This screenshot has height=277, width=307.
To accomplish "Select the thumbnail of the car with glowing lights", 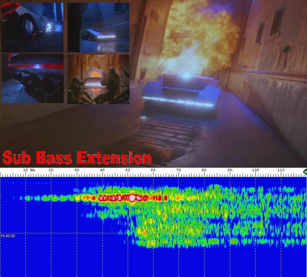I will coord(98,27).
